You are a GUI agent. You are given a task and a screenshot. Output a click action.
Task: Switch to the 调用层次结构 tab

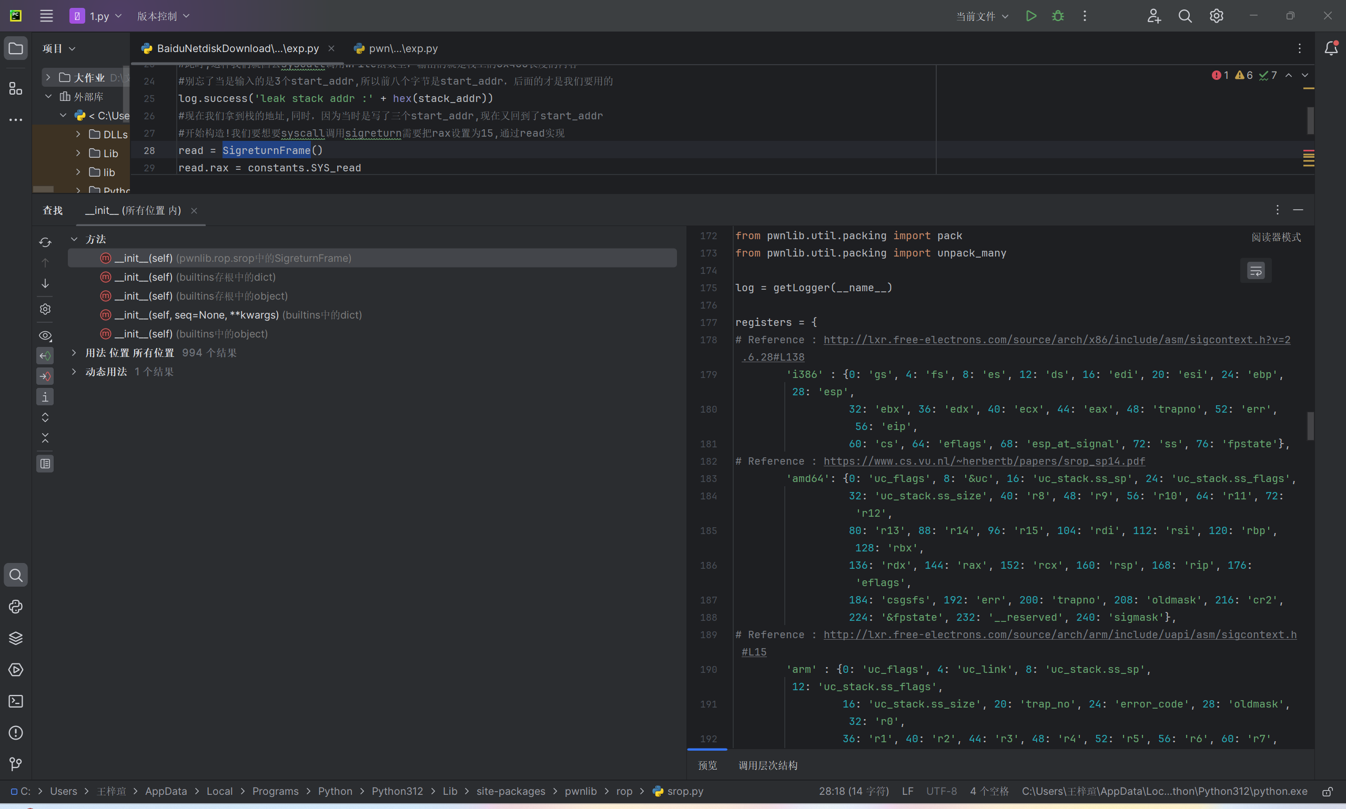pos(767,765)
